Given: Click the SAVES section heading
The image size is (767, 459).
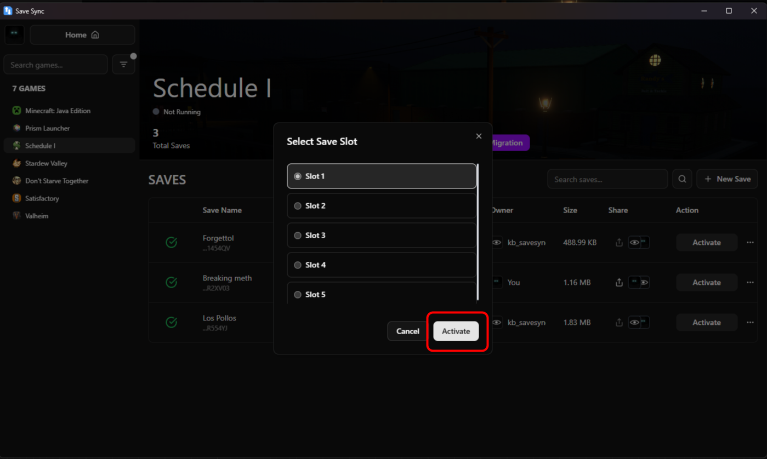Looking at the screenshot, I should pos(167,180).
